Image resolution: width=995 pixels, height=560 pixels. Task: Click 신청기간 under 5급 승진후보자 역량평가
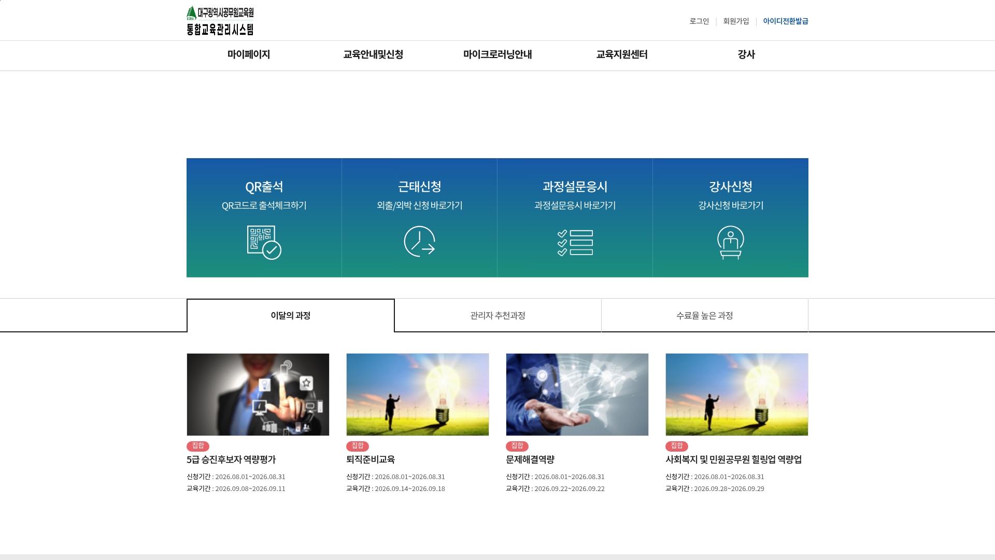(x=236, y=477)
